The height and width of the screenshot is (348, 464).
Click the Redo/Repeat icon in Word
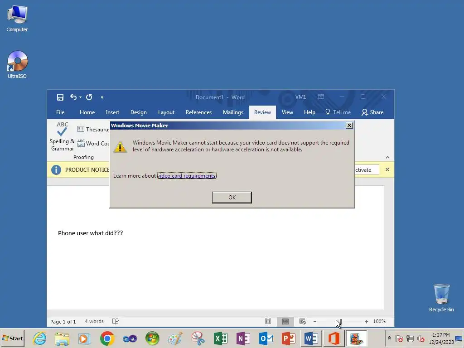click(x=89, y=97)
